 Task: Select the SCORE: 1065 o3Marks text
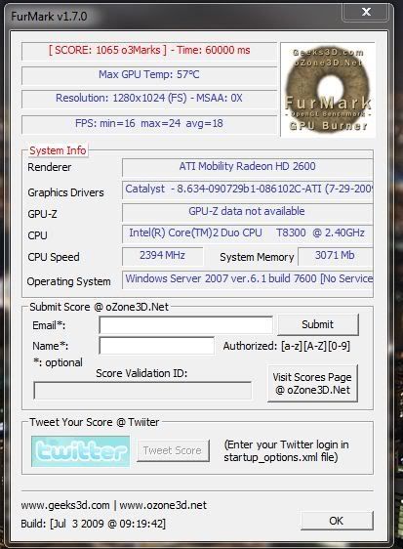[x=107, y=50]
